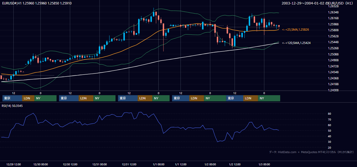This screenshot has width=357, height=167.
Task: Click price axis value 1.24908
Action: click(x=333, y=60)
